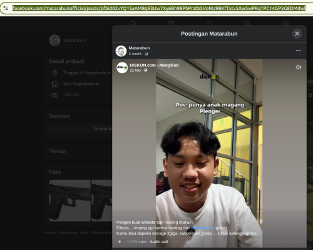Select the URL text in the address bar
The width and height of the screenshot is (313, 250).
[x=159, y=8]
